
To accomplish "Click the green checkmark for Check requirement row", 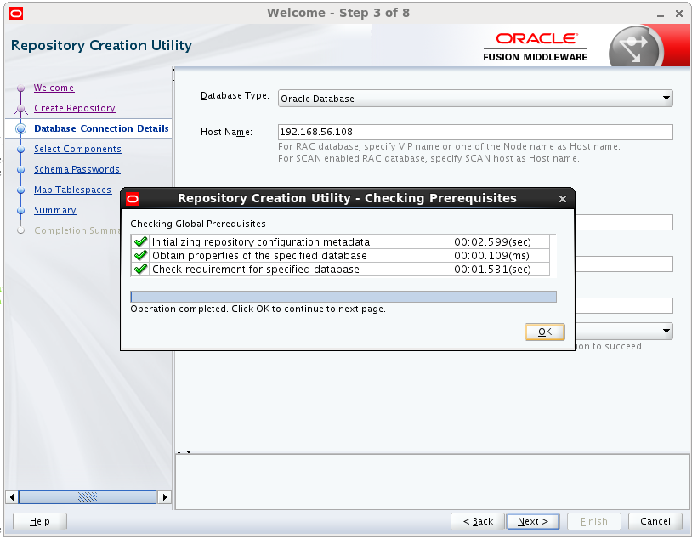I will tap(140, 269).
